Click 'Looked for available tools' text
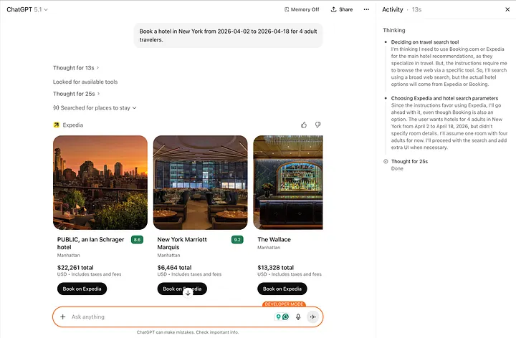This screenshot has height=338, width=516. pyautogui.click(x=85, y=82)
